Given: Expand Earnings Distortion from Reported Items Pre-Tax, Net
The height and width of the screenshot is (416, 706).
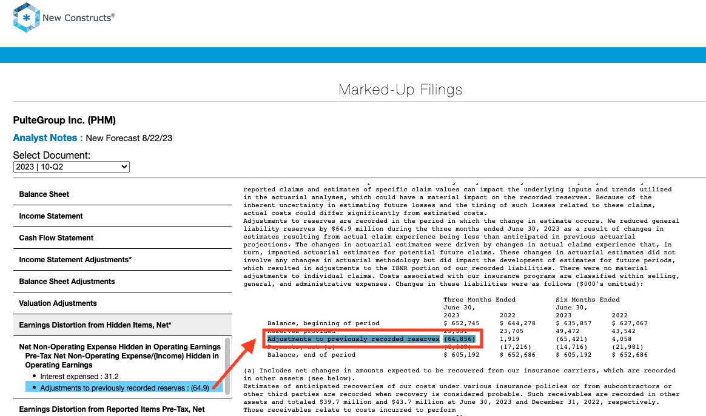Looking at the screenshot, I should click(x=123, y=409).
